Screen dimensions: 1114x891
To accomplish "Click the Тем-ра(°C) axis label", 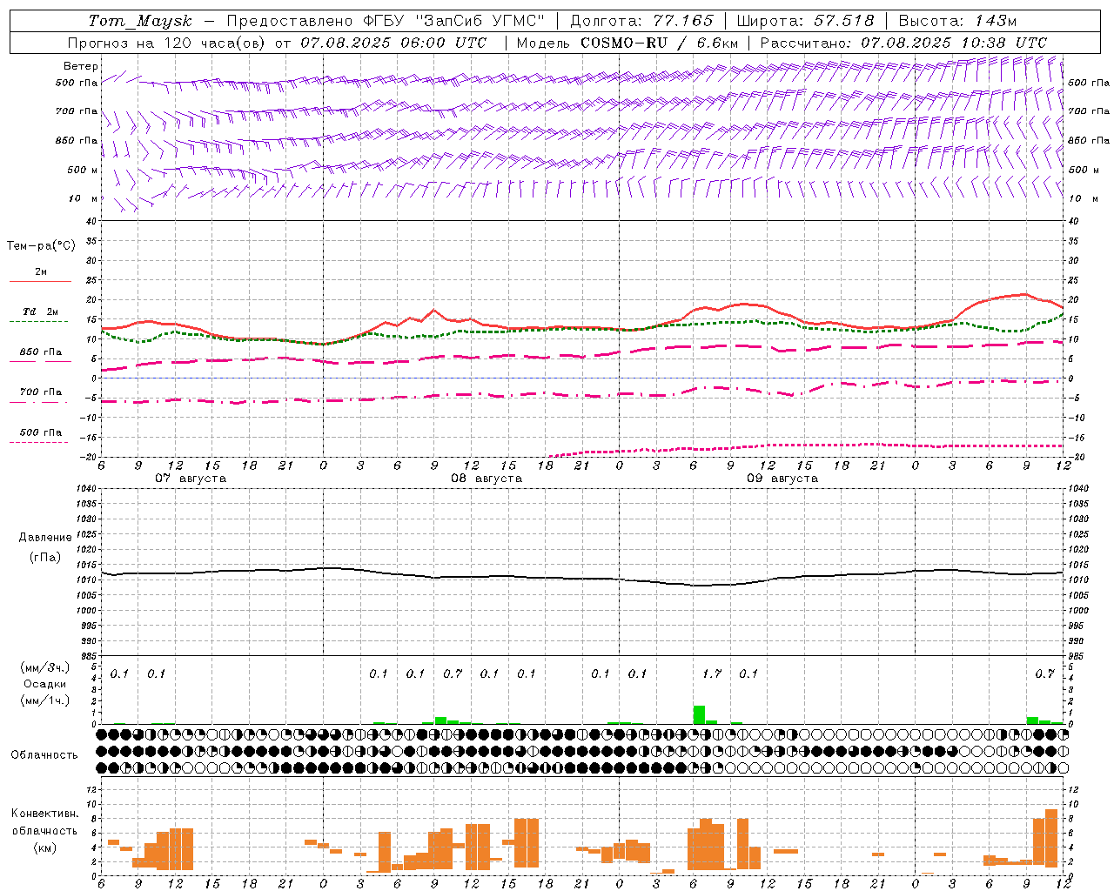I will click(41, 246).
